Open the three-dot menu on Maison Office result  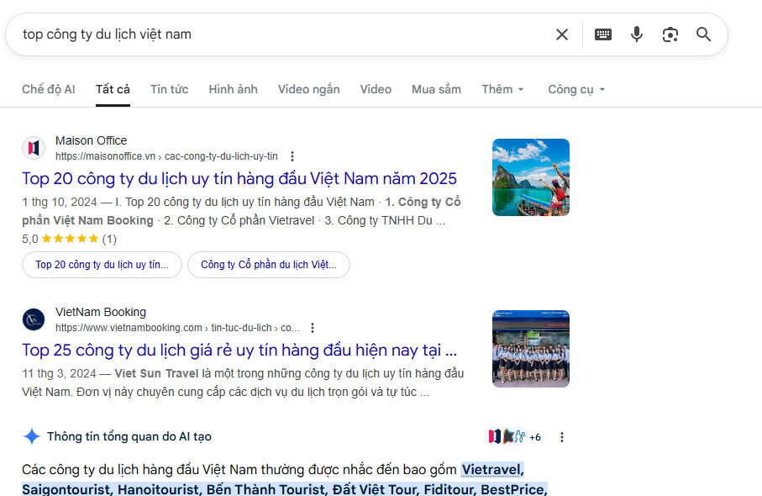click(292, 156)
